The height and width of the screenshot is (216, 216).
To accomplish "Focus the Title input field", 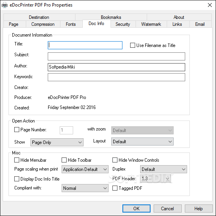I will 85,45.
